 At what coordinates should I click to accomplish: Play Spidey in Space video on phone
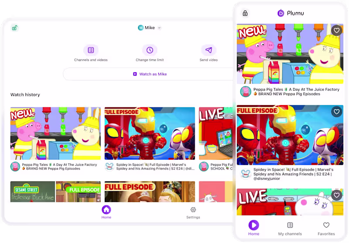290,135
